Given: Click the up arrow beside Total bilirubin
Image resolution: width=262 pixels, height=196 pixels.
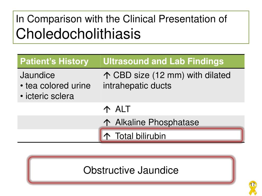Looking at the screenshot, I should (x=107, y=136).
